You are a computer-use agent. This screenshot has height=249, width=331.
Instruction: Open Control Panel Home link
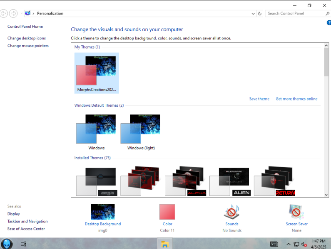coord(25,26)
